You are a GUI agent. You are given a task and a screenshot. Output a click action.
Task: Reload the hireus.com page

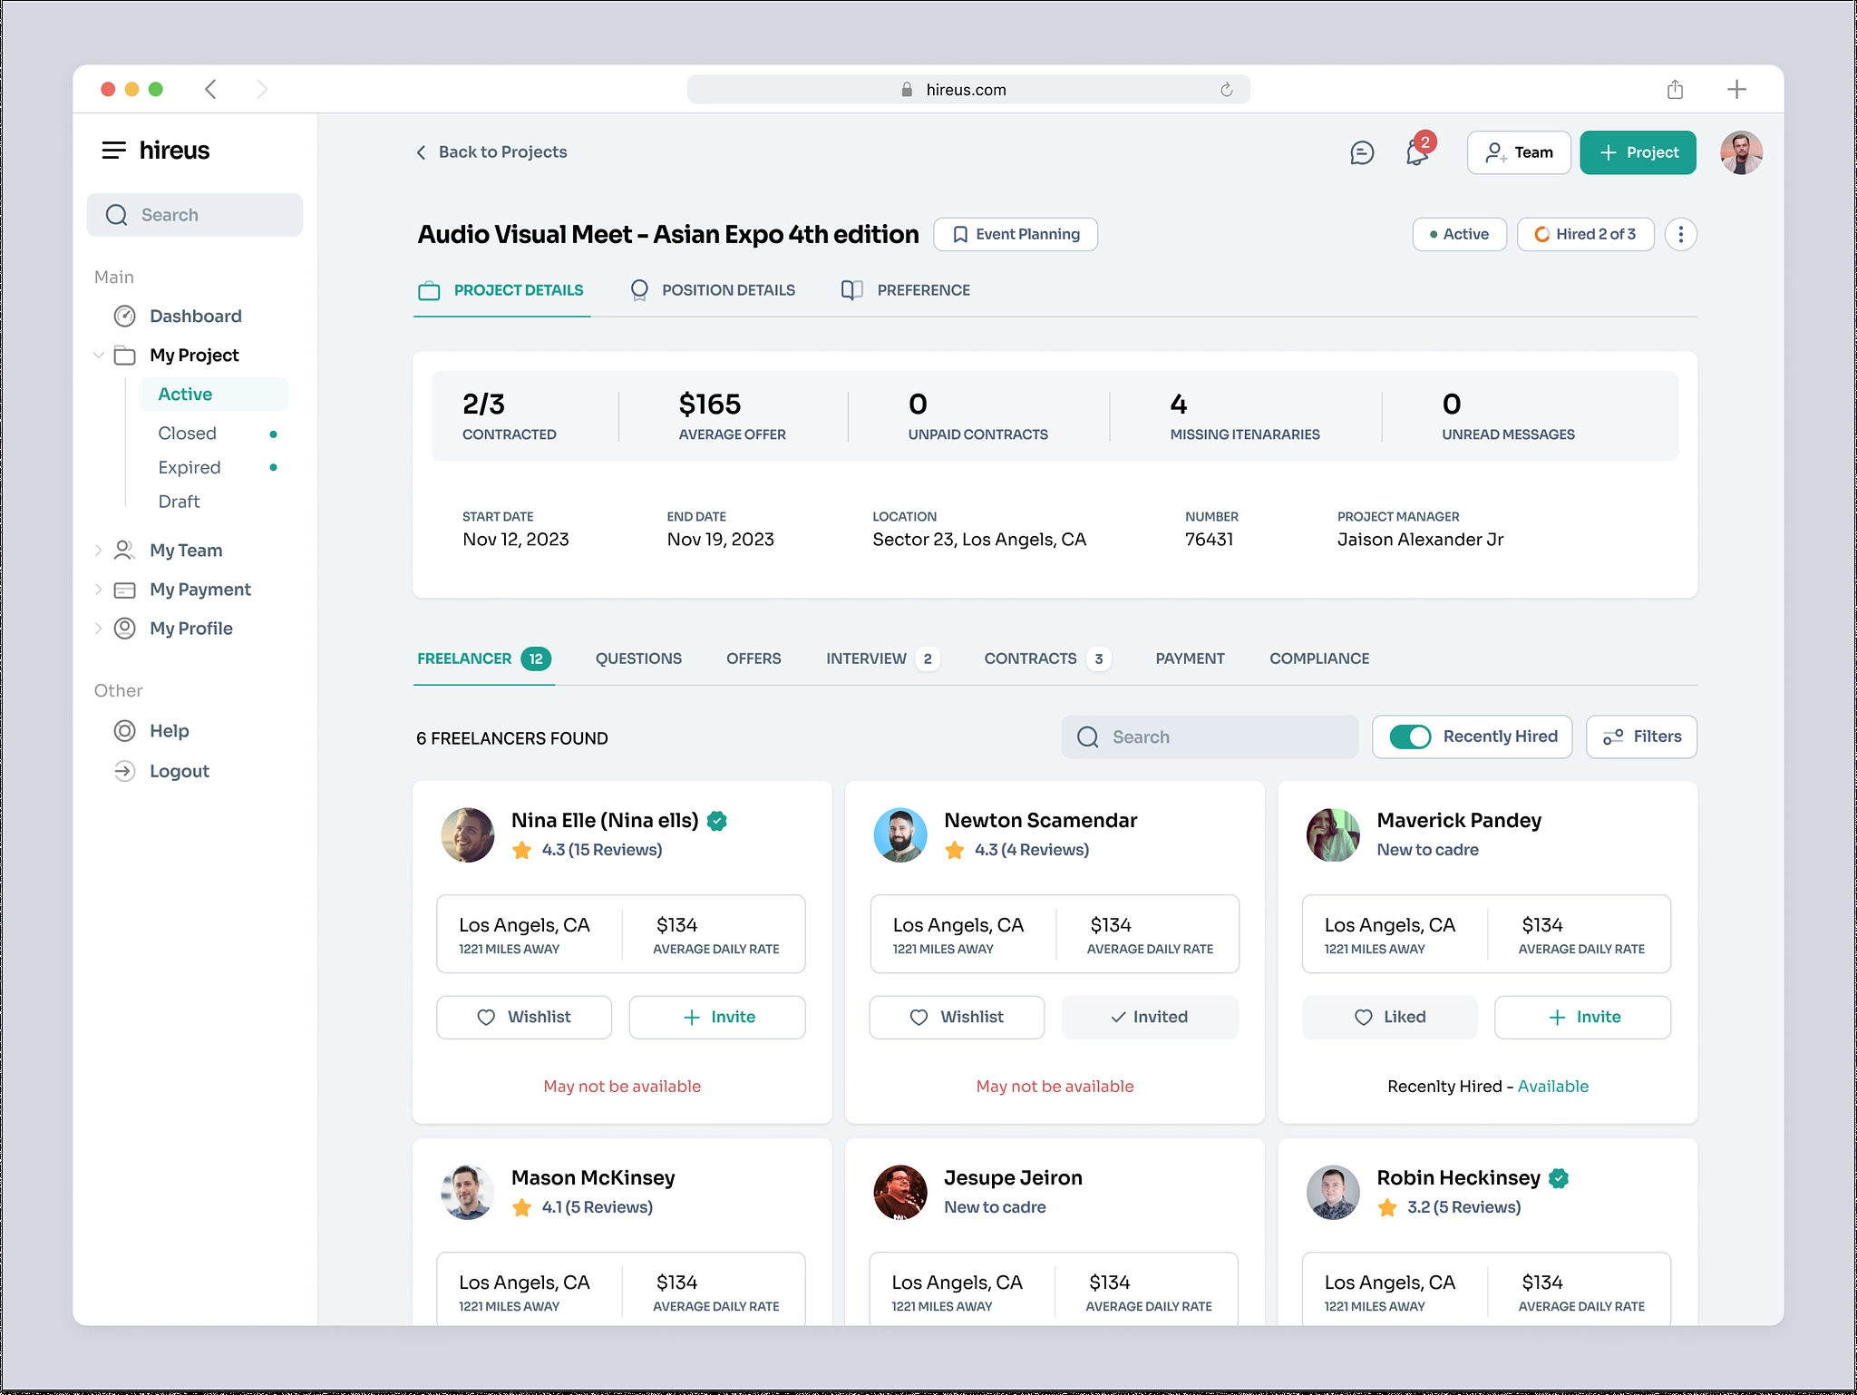click(1226, 90)
